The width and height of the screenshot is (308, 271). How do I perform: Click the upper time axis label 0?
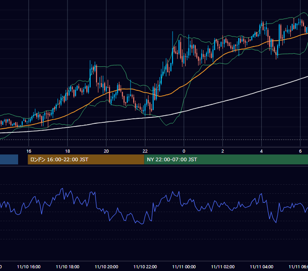pyautogui.click(x=183, y=151)
